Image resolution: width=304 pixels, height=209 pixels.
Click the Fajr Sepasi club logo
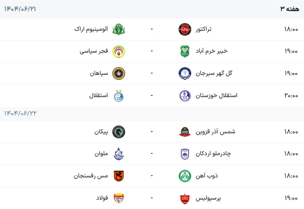coord(118,51)
